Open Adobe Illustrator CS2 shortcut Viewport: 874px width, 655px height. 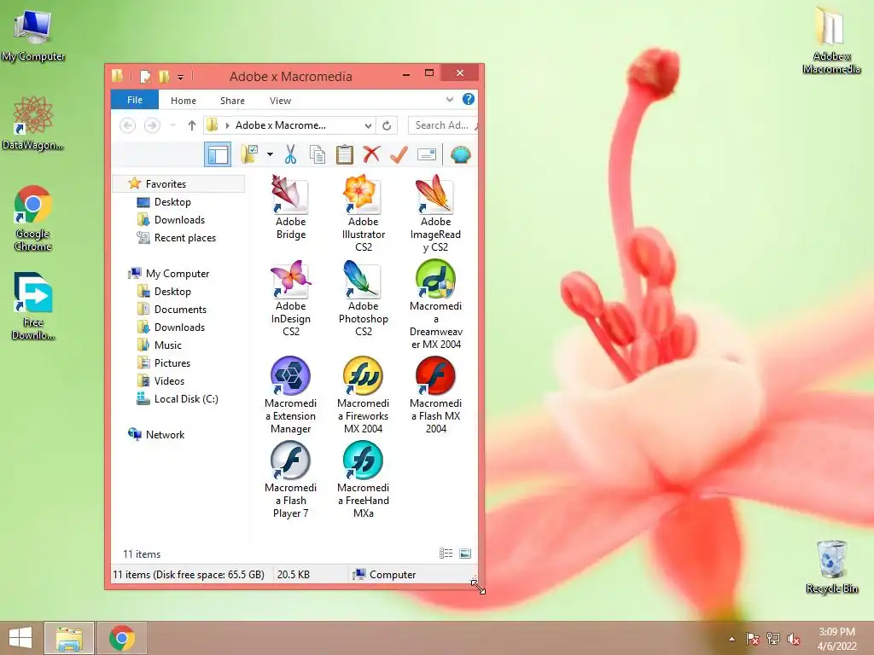click(x=363, y=213)
